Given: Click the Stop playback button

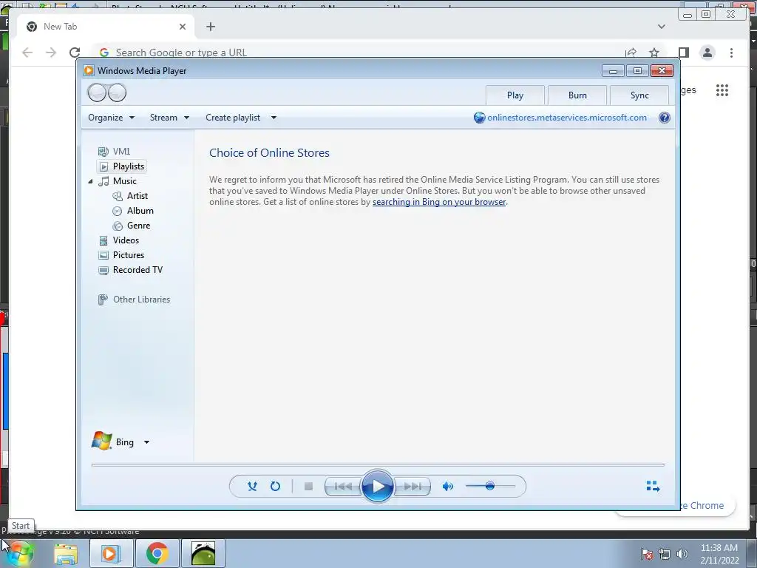Looking at the screenshot, I should 308,487.
